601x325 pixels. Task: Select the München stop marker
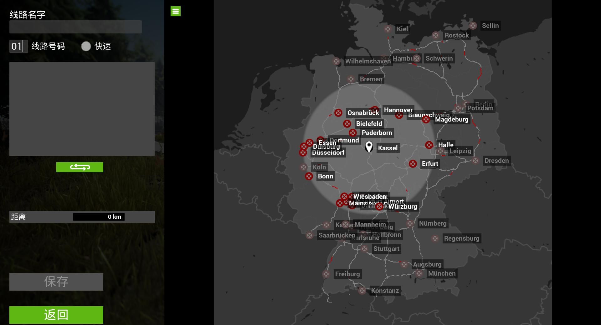click(419, 274)
